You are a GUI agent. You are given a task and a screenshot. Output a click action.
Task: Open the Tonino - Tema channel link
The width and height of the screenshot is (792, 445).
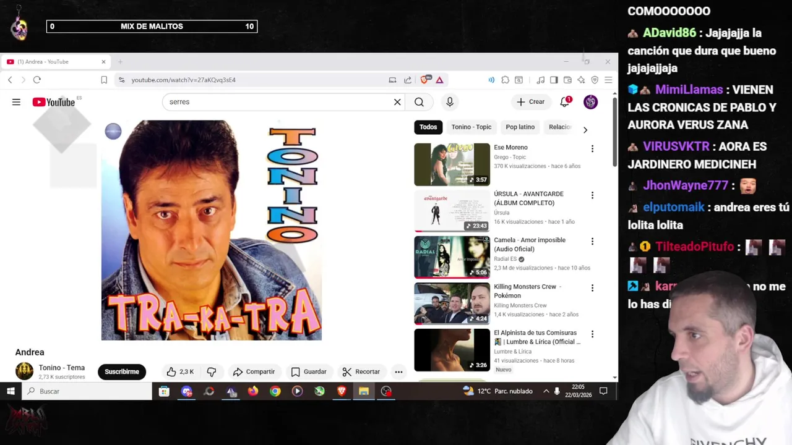pos(61,368)
